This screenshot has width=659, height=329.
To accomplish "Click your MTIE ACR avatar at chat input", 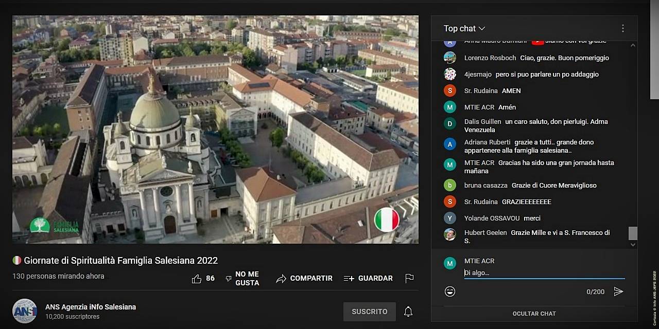I will pos(450,263).
